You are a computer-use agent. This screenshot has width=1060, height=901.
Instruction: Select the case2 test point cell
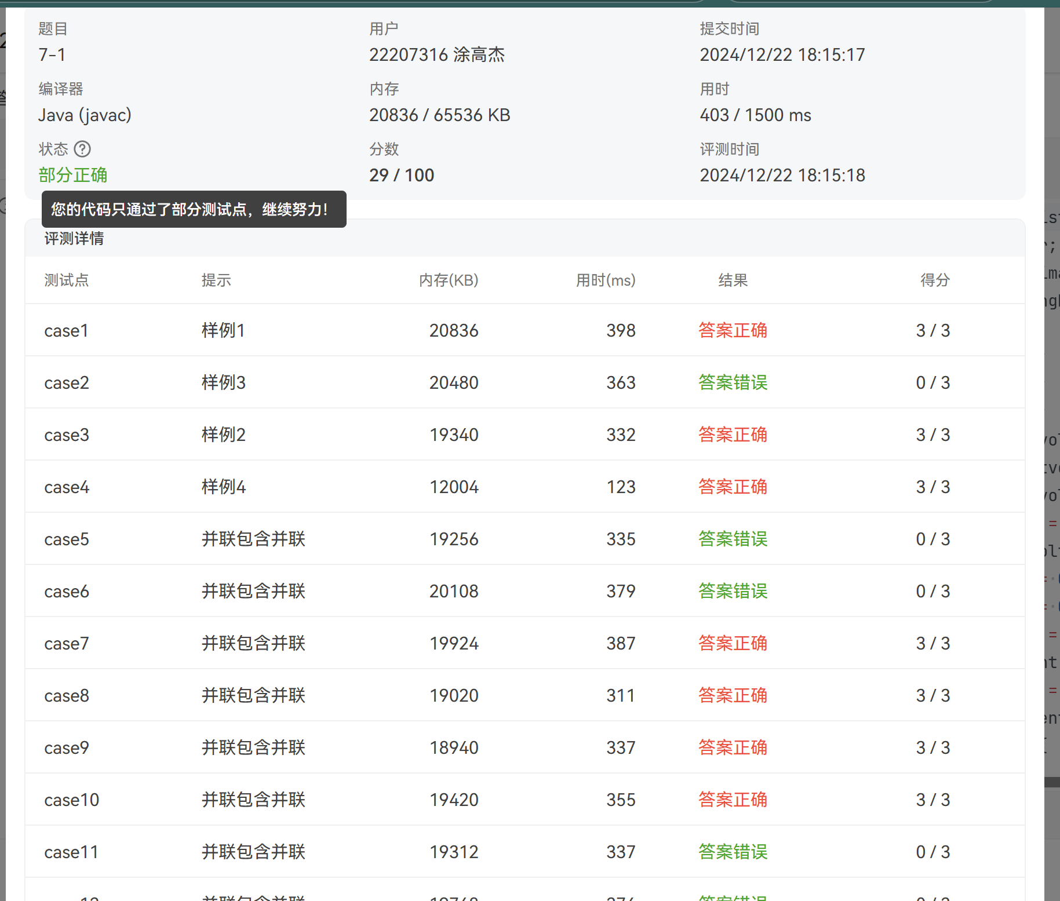(x=67, y=382)
